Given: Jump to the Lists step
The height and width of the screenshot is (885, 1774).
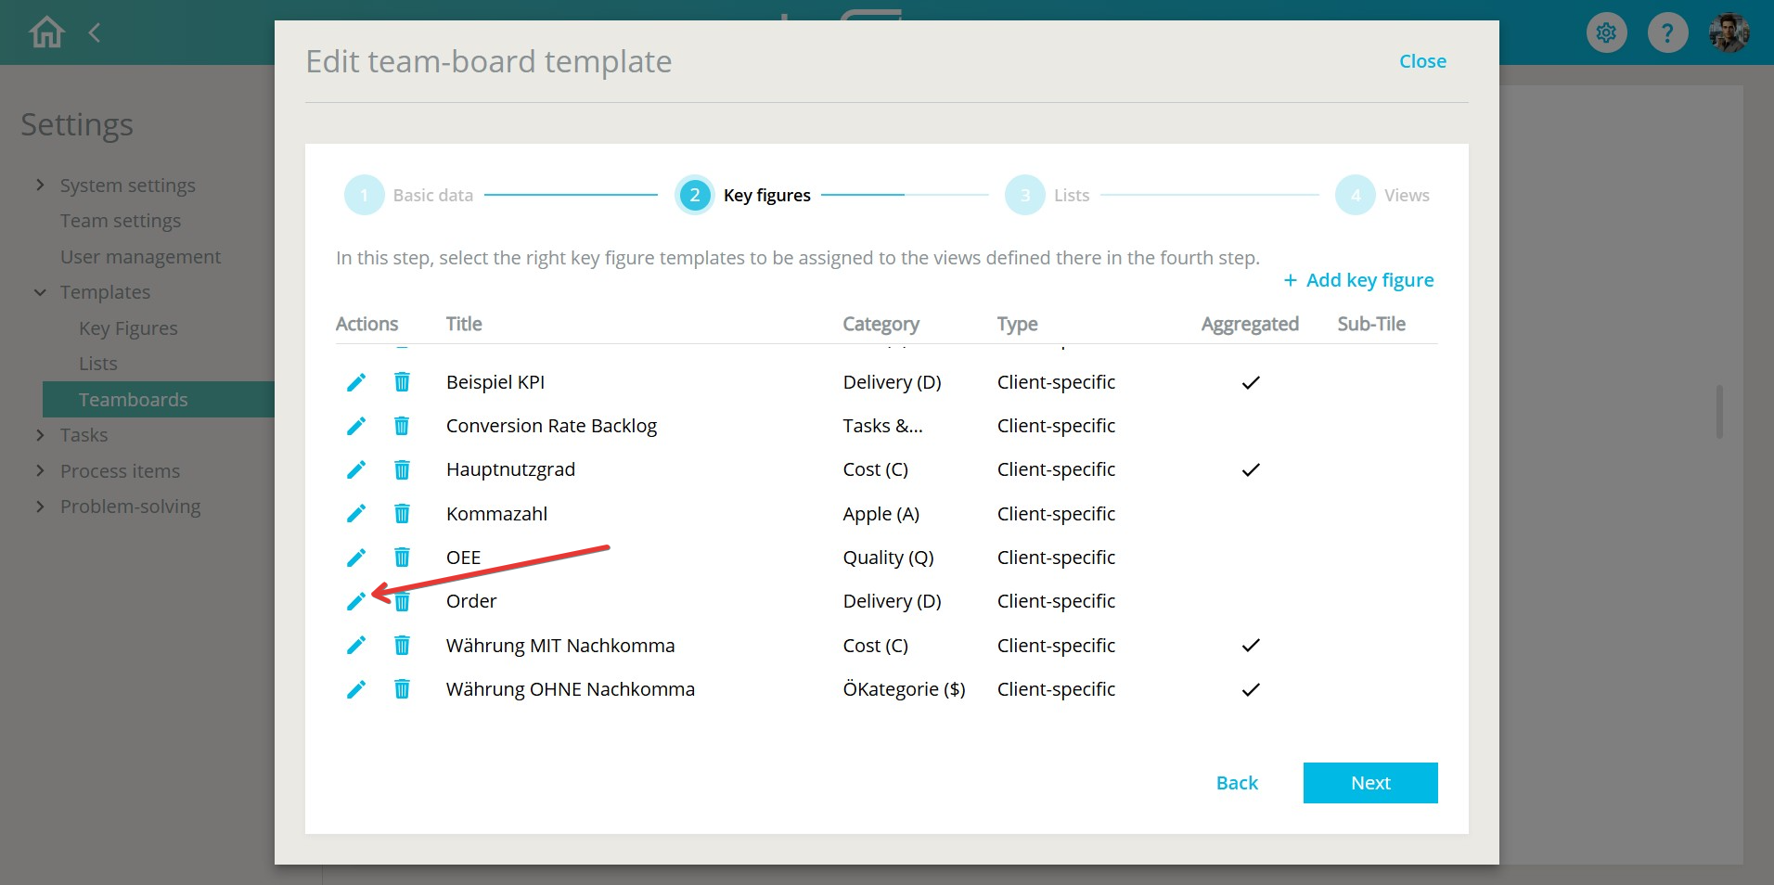Looking at the screenshot, I should (x=1025, y=196).
